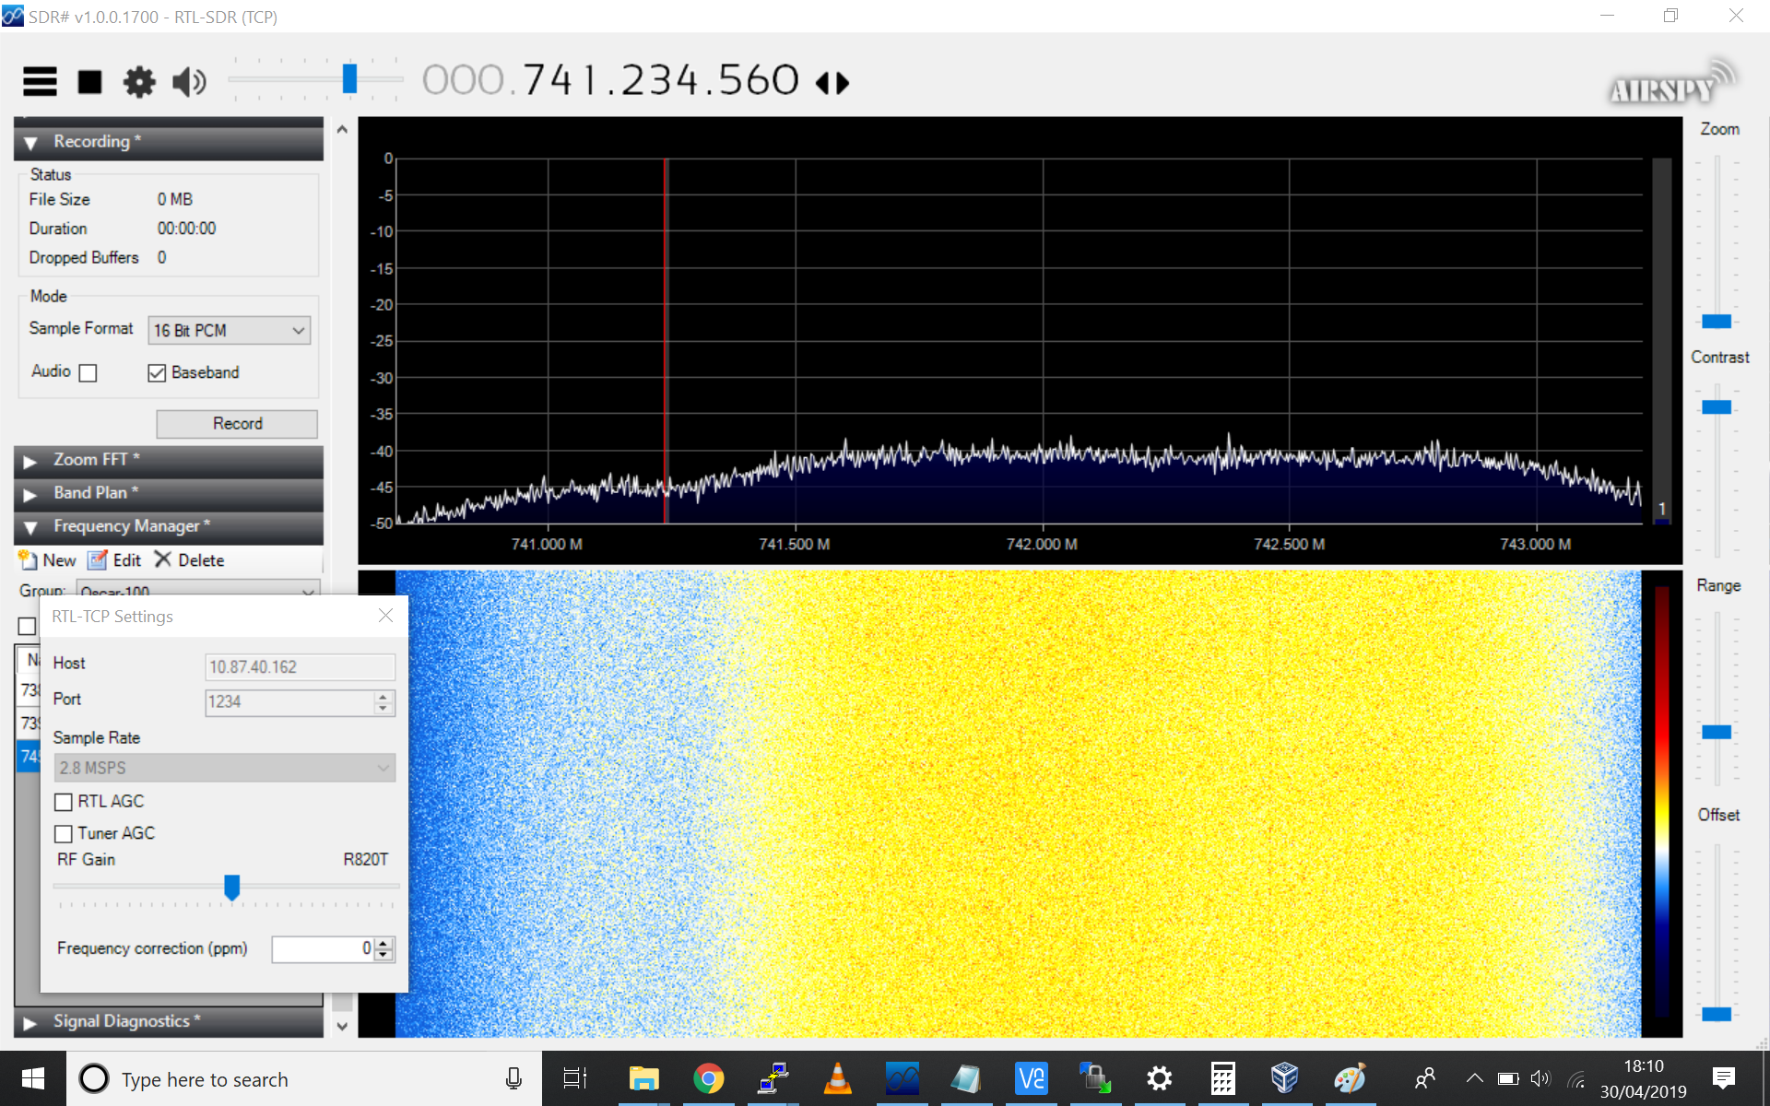Increase the Port value with up arrow

pyautogui.click(x=383, y=696)
